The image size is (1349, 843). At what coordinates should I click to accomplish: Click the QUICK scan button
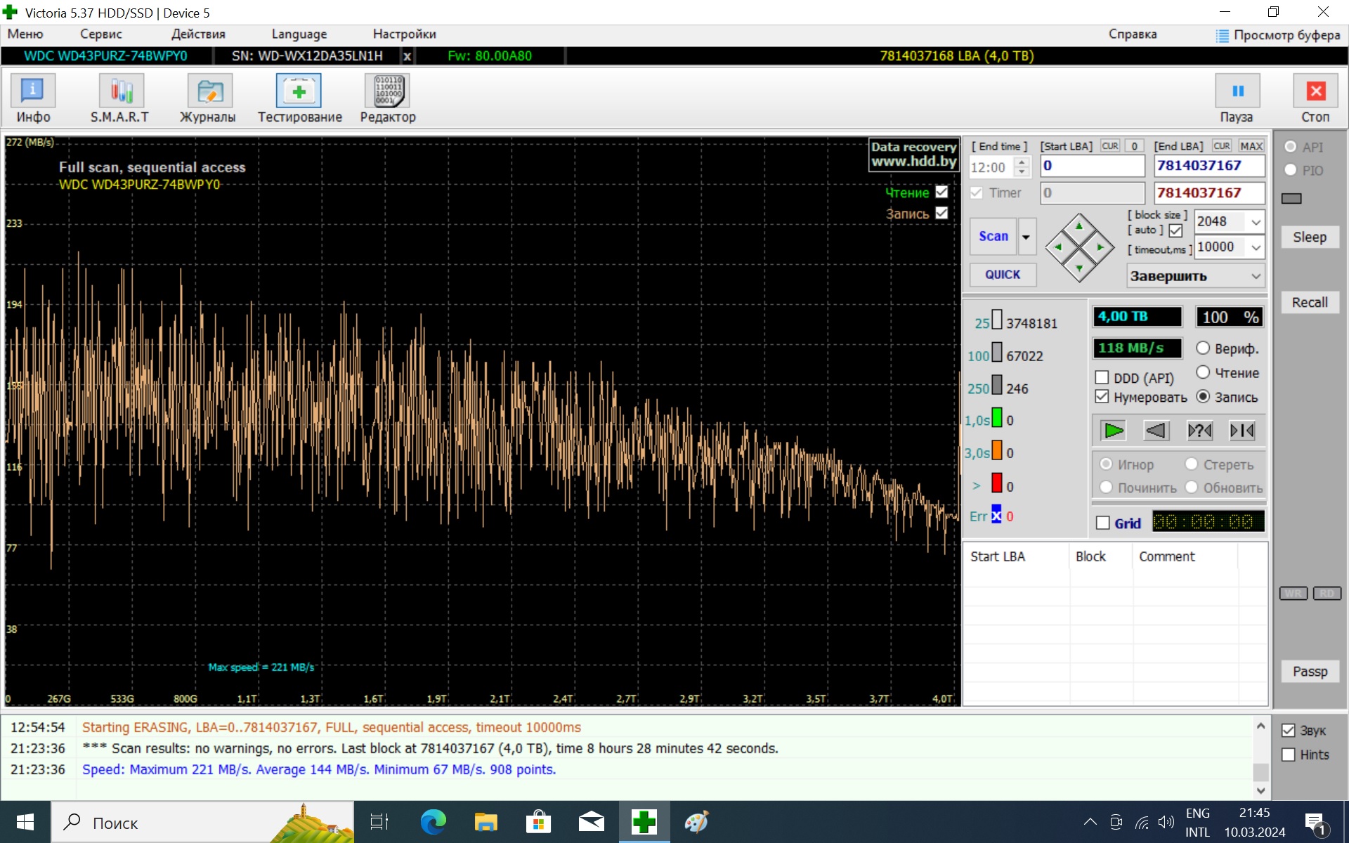(1002, 275)
